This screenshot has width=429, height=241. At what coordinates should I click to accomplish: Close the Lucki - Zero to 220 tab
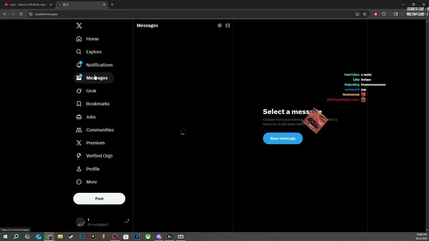(x=51, y=5)
